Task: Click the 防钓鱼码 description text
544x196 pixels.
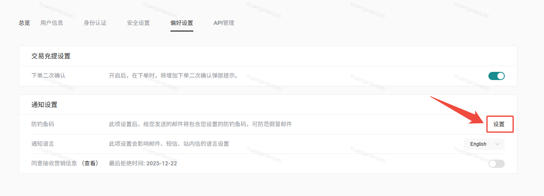Action: click(200, 124)
